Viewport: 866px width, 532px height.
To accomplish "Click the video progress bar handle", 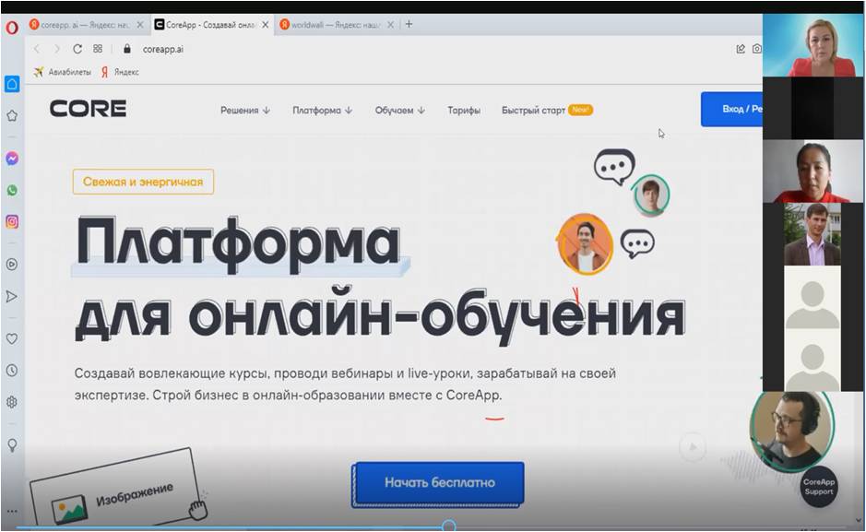I will (449, 526).
